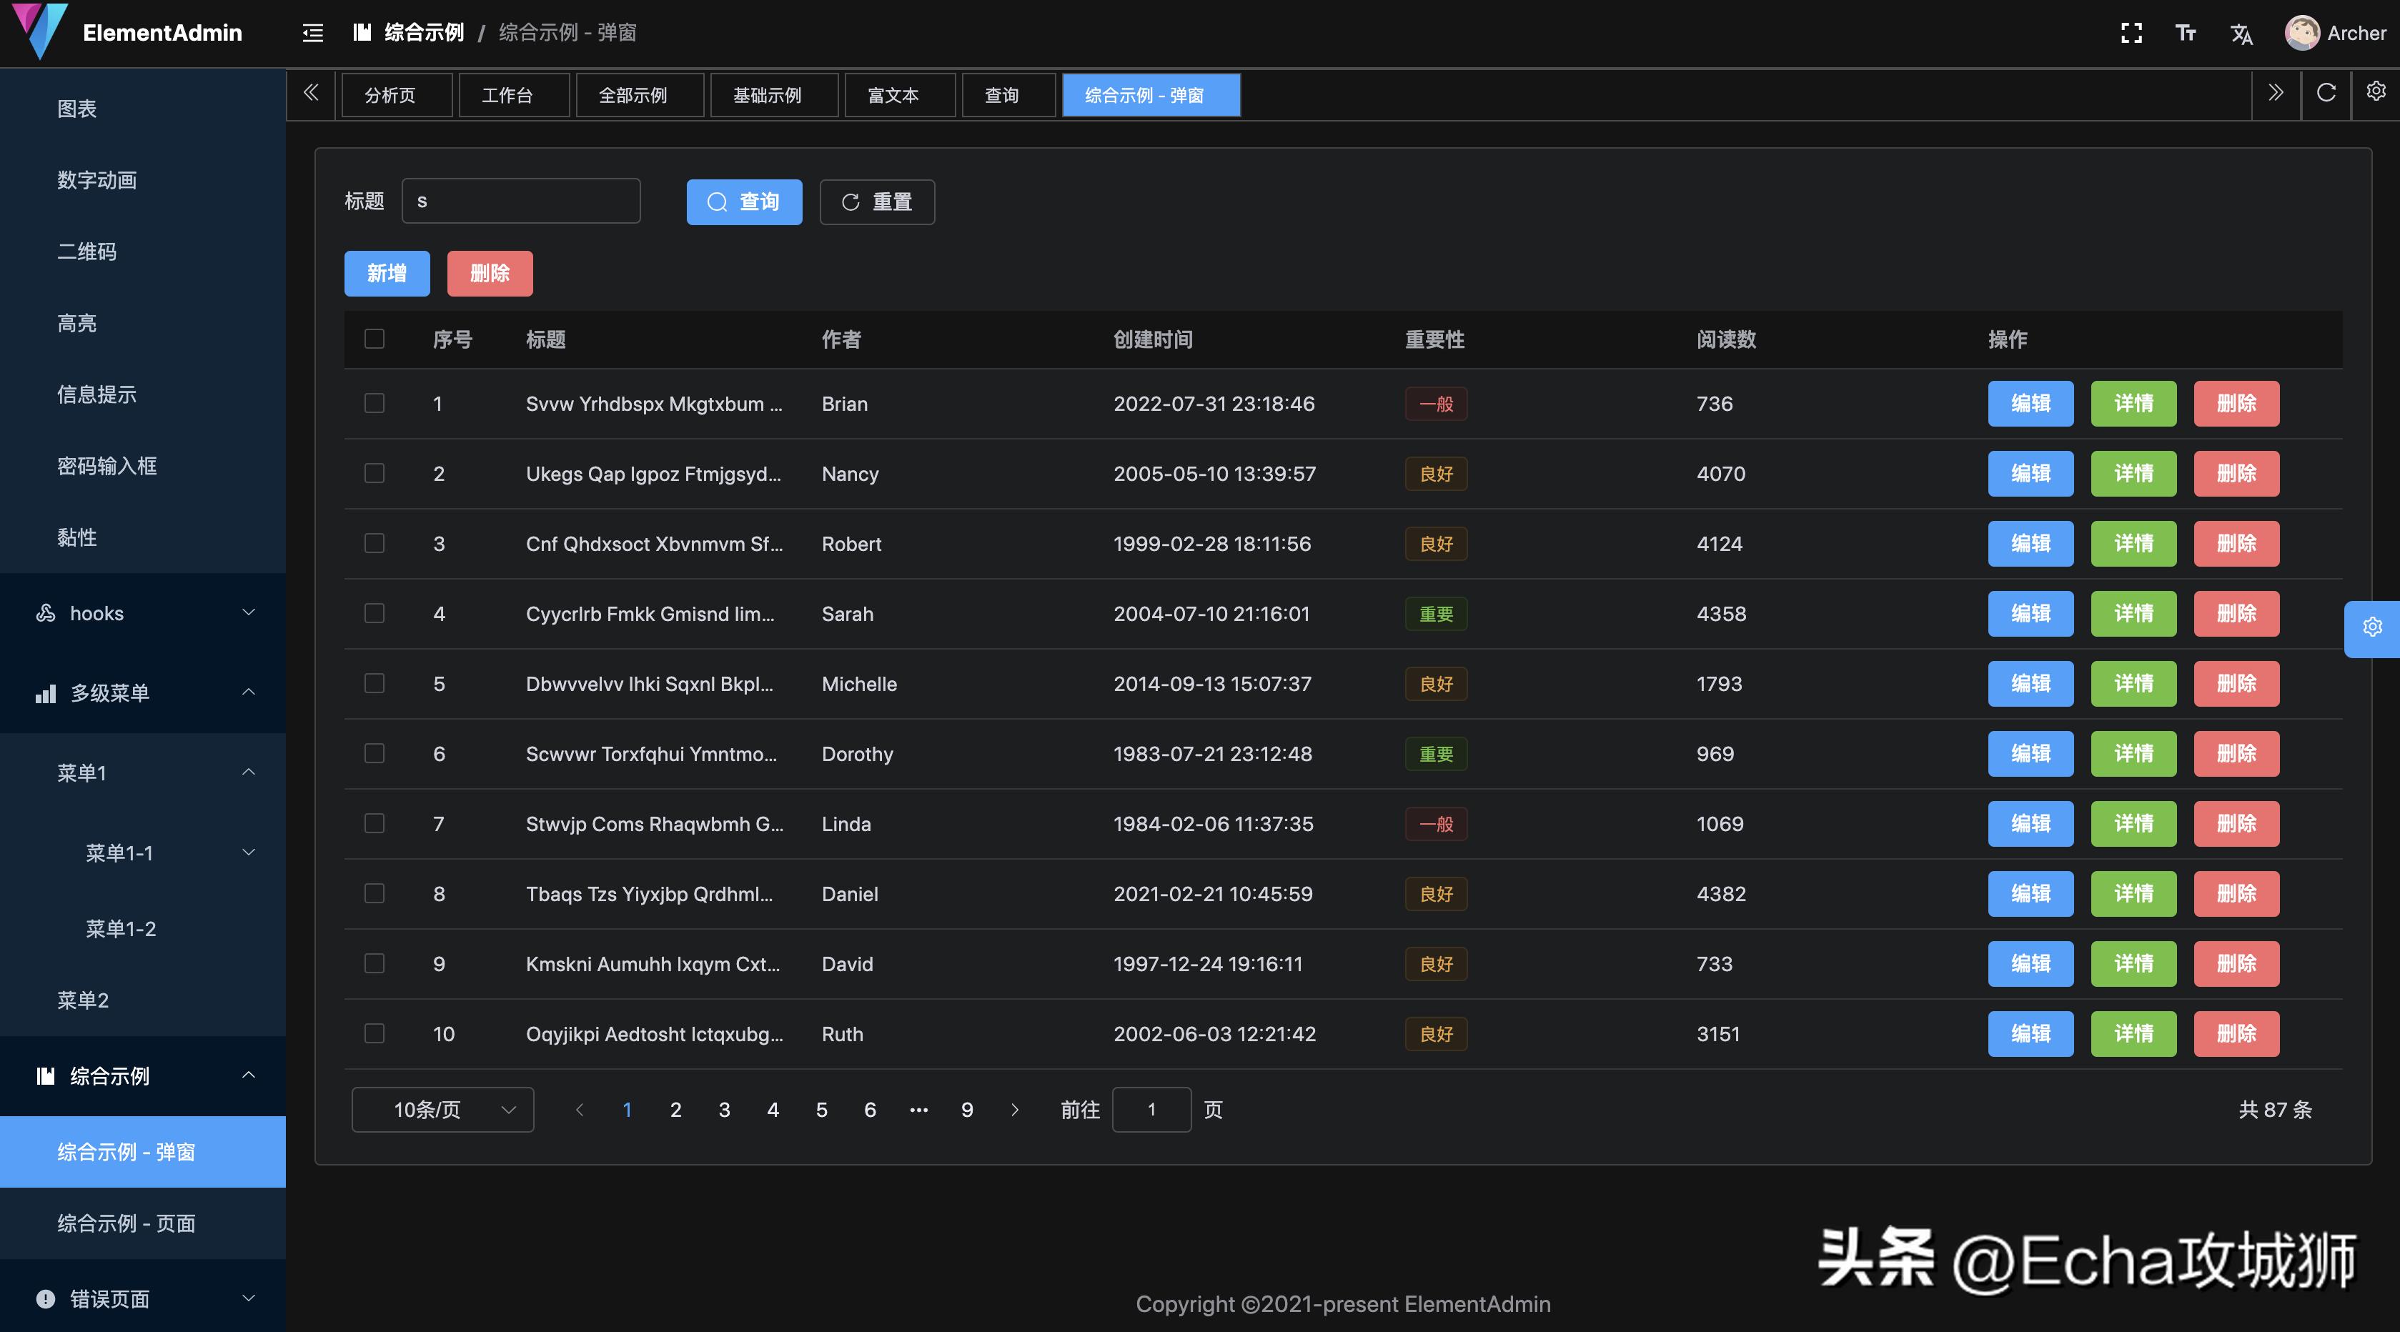Click the 标题 search input field
2400x1332 pixels.
click(522, 202)
